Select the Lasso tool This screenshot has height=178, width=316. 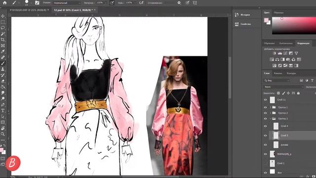click(3, 28)
